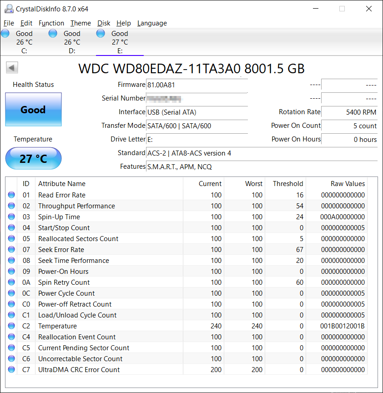Select the Reallocated Sectors Count name
The width and height of the screenshot is (383, 393).
78,239
